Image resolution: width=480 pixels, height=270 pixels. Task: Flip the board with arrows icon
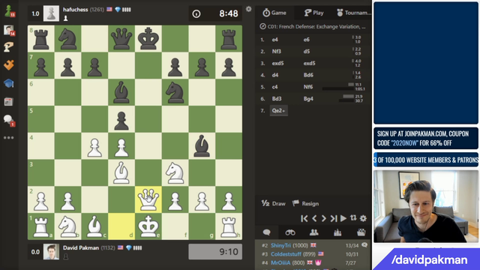pos(353,218)
